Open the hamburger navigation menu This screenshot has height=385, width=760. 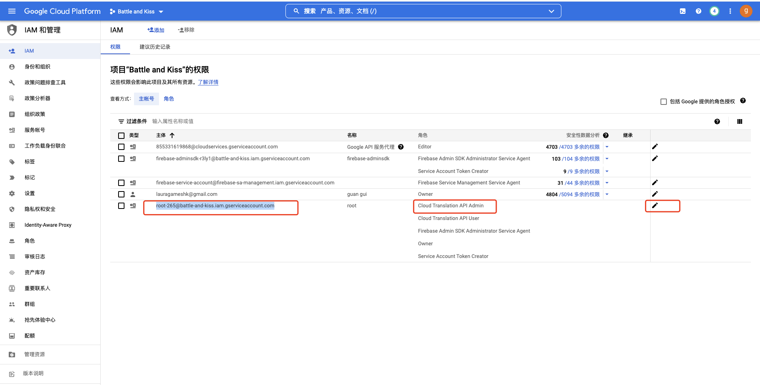12,11
